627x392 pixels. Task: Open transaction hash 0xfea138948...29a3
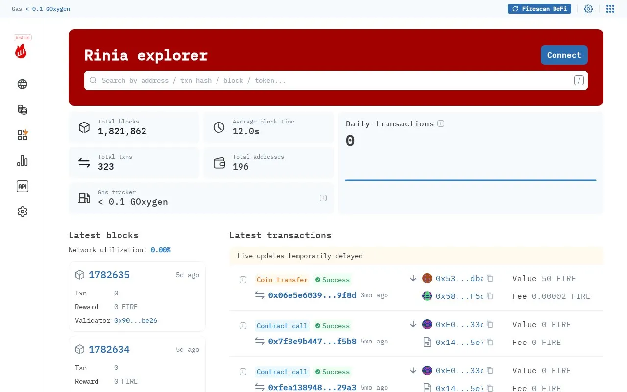click(x=312, y=387)
